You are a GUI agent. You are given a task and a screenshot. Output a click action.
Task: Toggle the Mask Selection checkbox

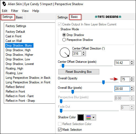tap(60, 129)
